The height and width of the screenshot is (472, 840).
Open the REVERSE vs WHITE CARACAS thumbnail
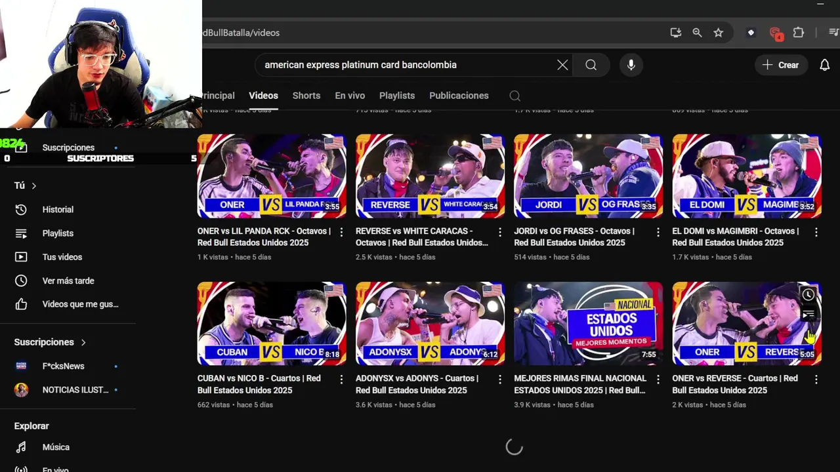(x=430, y=176)
